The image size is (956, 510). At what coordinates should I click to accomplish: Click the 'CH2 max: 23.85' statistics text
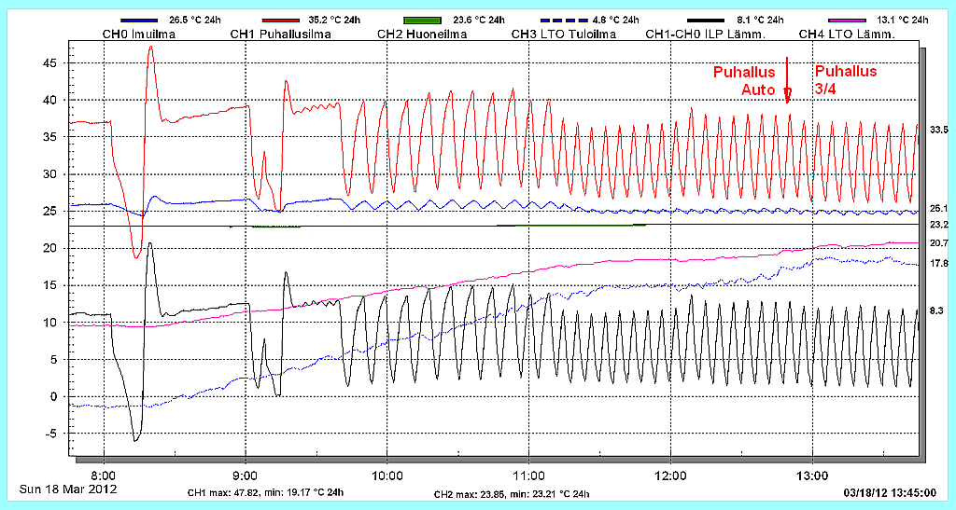point(512,494)
